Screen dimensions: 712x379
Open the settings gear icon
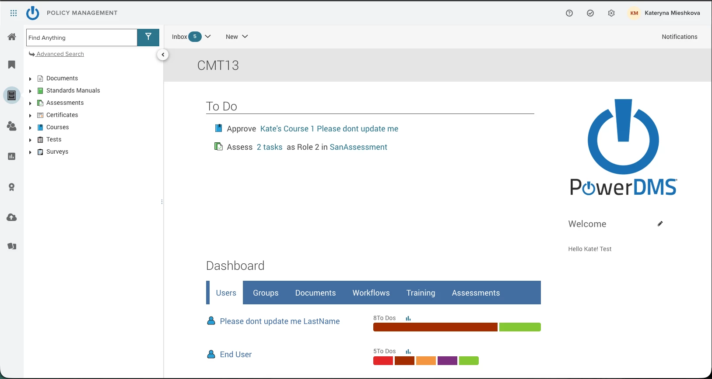611,13
